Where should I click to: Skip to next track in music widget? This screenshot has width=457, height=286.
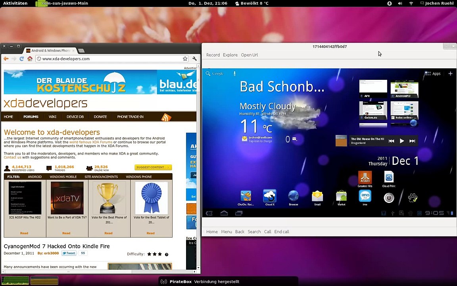coord(412,141)
